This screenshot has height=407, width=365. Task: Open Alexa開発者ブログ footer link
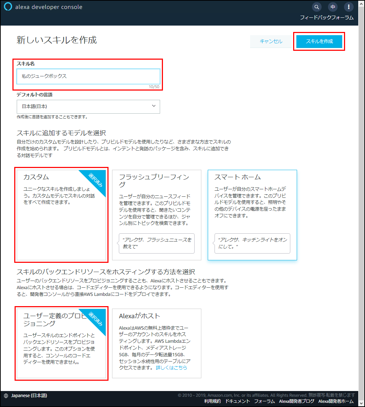[296, 401]
